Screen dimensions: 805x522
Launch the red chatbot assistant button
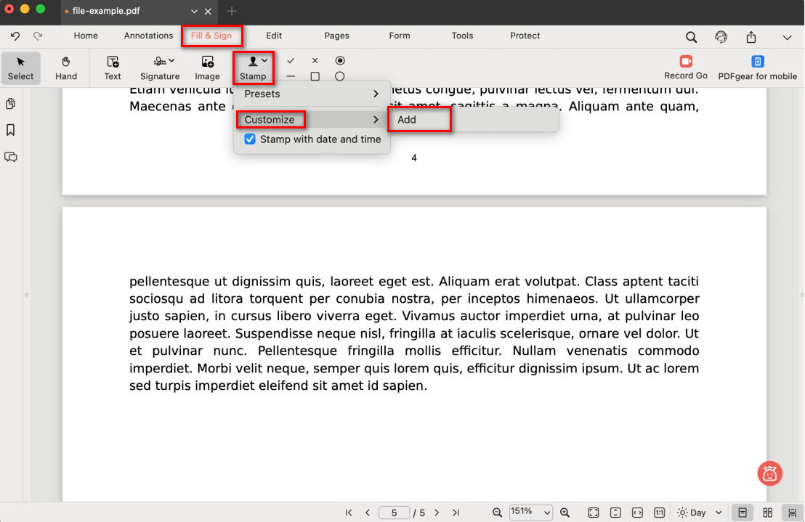point(769,473)
